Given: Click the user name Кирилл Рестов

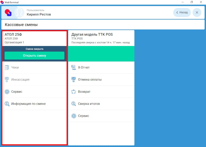Looking at the screenshot, I should click(x=39, y=14).
